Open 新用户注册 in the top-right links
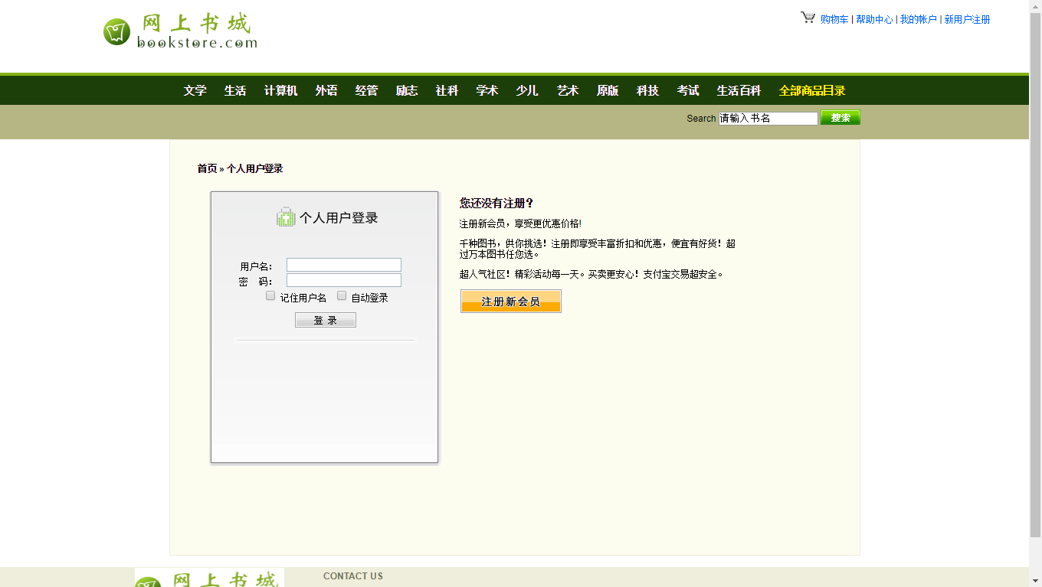Image resolution: width=1042 pixels, height=587 pixels. pos(968,20)
